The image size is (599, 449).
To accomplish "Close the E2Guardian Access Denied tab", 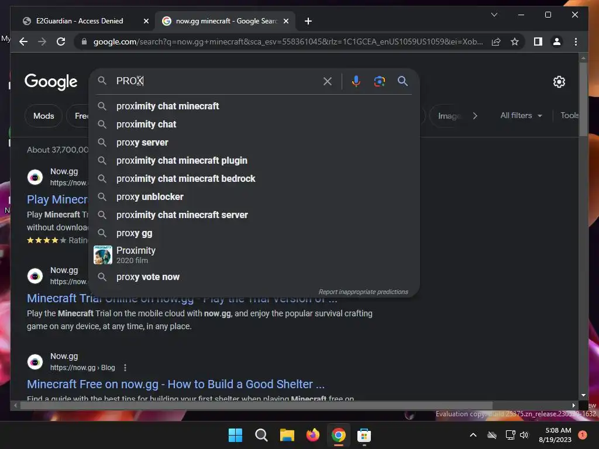I will (146, 21).
